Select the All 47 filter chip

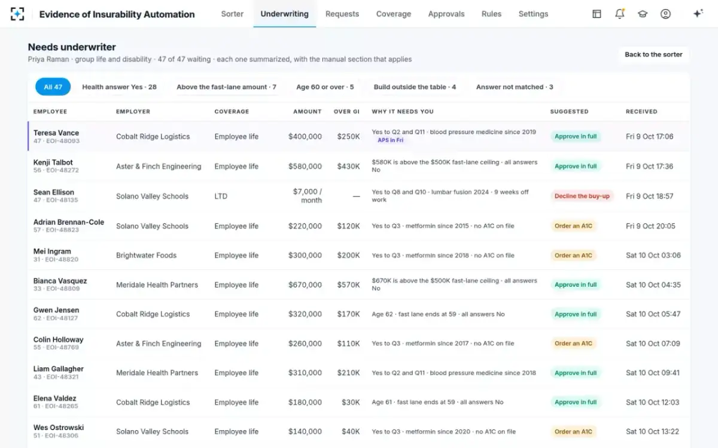[53, 87]
